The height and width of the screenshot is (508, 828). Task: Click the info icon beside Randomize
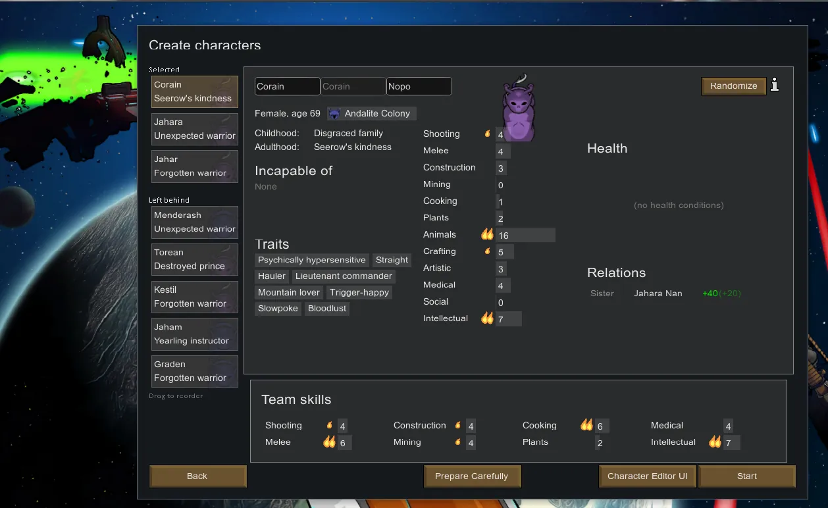(x=775, y=85)
